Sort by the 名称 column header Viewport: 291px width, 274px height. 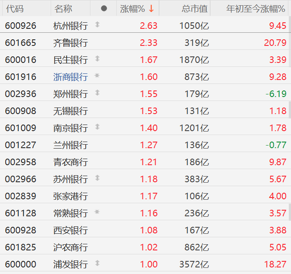(x=63, y=9)
